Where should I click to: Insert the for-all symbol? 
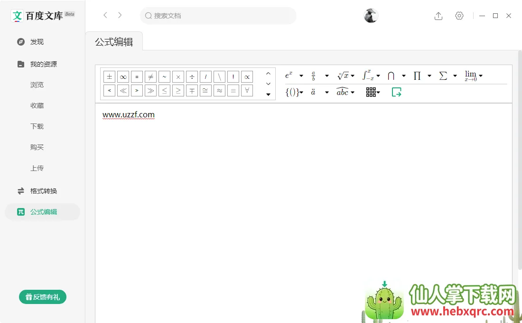point(247,90)
